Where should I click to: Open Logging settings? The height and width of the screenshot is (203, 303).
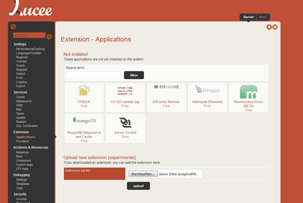(21, 82)
